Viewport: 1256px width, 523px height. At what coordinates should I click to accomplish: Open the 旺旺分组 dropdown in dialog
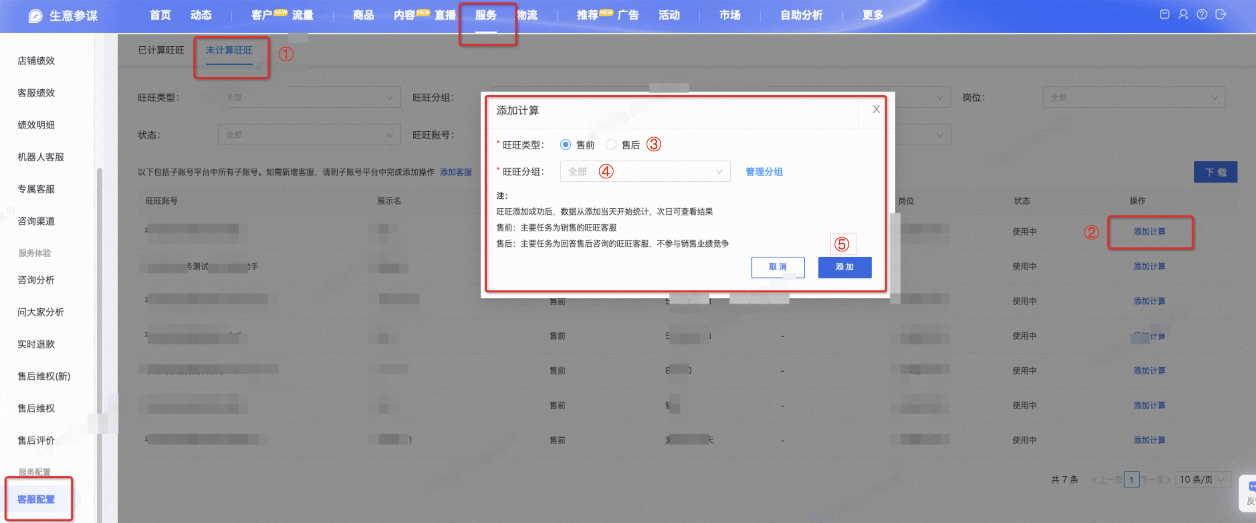pos(645,171)
